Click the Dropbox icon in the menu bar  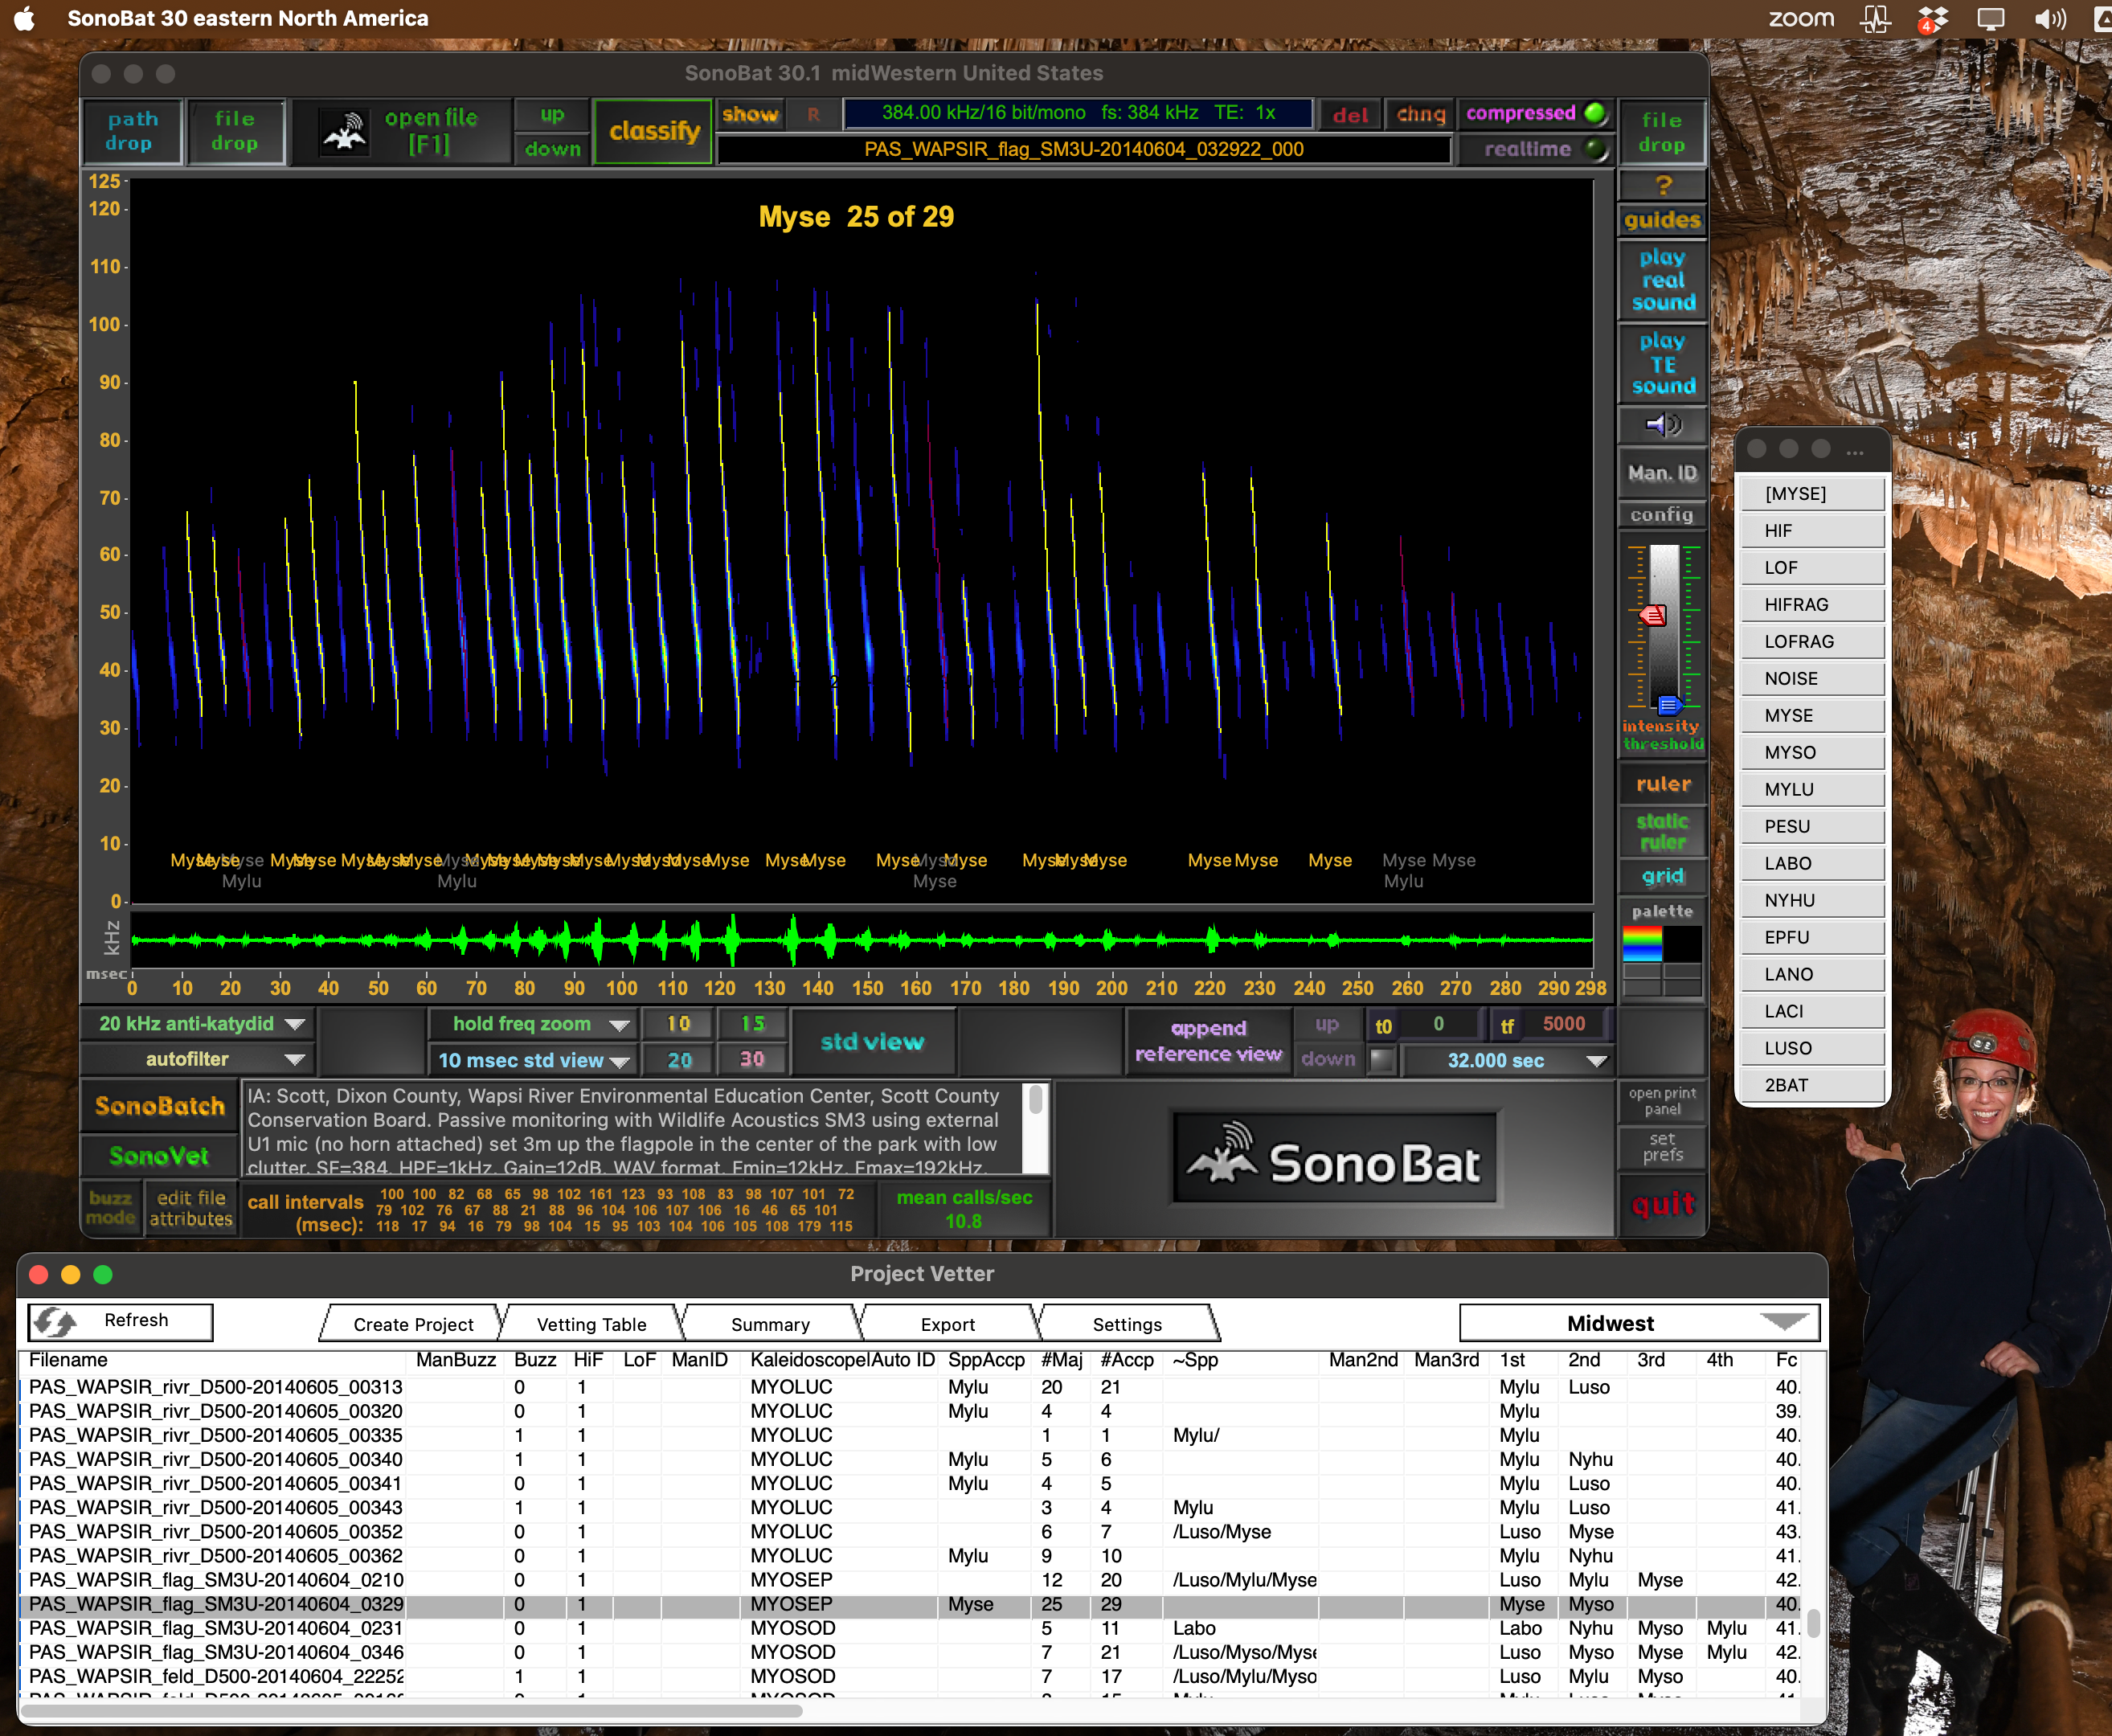(1932, 18)
